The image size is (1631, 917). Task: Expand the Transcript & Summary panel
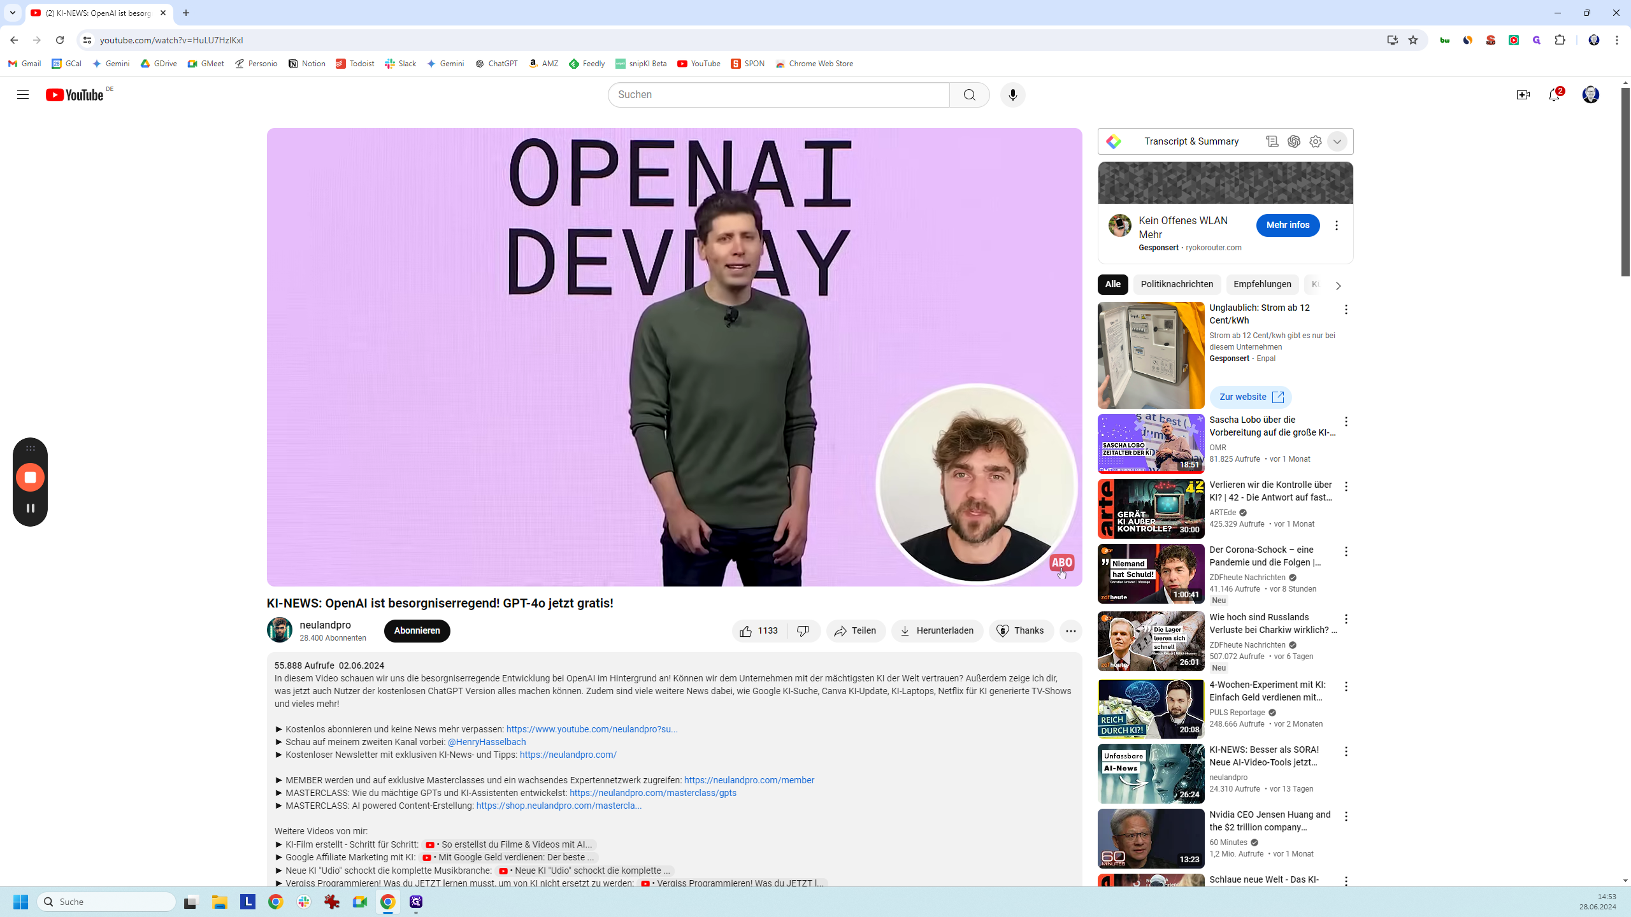pyautogui.click(x=1337, y=141)
